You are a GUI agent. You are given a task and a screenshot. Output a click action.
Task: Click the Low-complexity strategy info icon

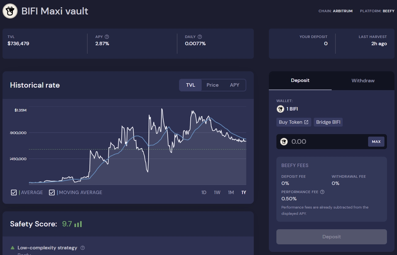click(x=82, y=248)
